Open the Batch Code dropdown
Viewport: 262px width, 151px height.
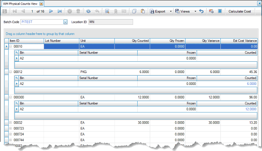tap(65, 22)
